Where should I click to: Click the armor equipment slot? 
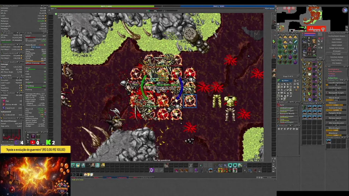(x=309, y=44)
